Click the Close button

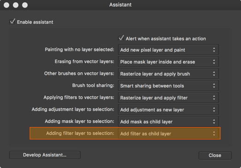(x=215, y=156)
